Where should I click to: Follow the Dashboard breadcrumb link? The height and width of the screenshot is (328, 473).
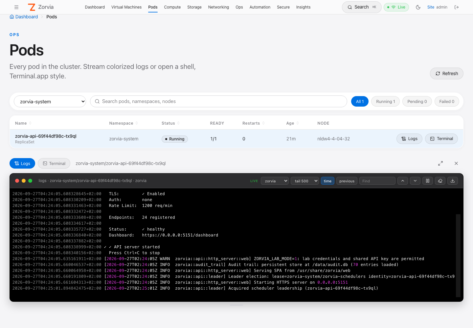tap(24, 17)
